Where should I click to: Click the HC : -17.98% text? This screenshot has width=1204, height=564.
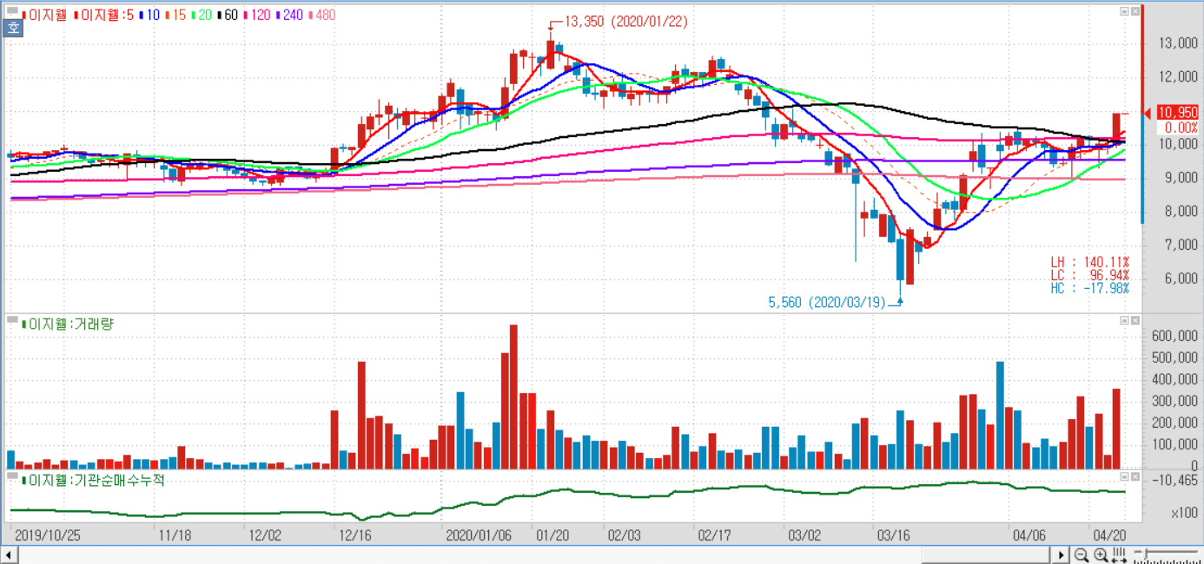pyautogui.click(x=1090, y=288)
